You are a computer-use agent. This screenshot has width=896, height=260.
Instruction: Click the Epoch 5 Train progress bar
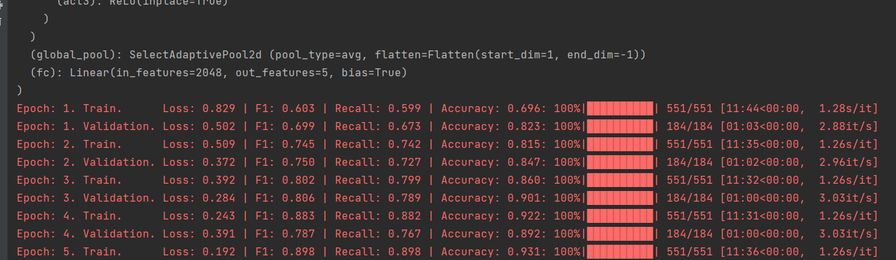(620, 251)
